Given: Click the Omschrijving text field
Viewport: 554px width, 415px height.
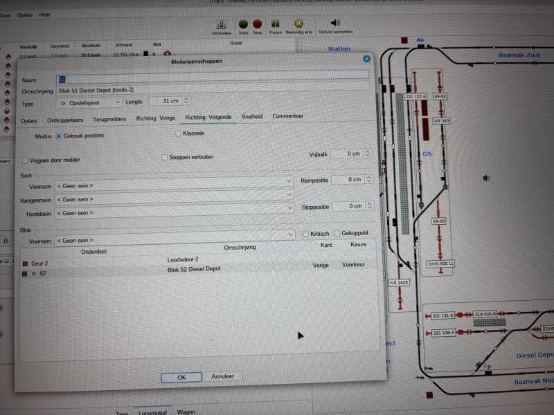Looking at the screenshot, I should pos(213,89).
